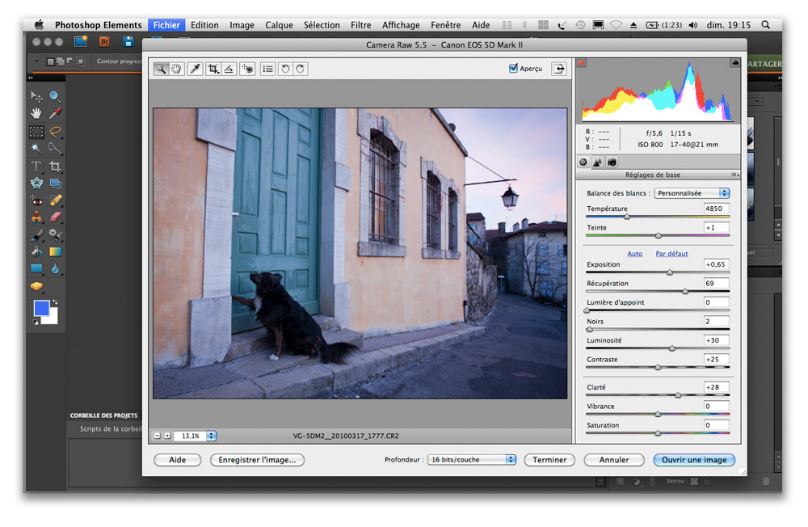This screenshot has width=808, height=527.
Task: Select the Eraser tool in the toolbox
Action: click(x=55, y=217)
